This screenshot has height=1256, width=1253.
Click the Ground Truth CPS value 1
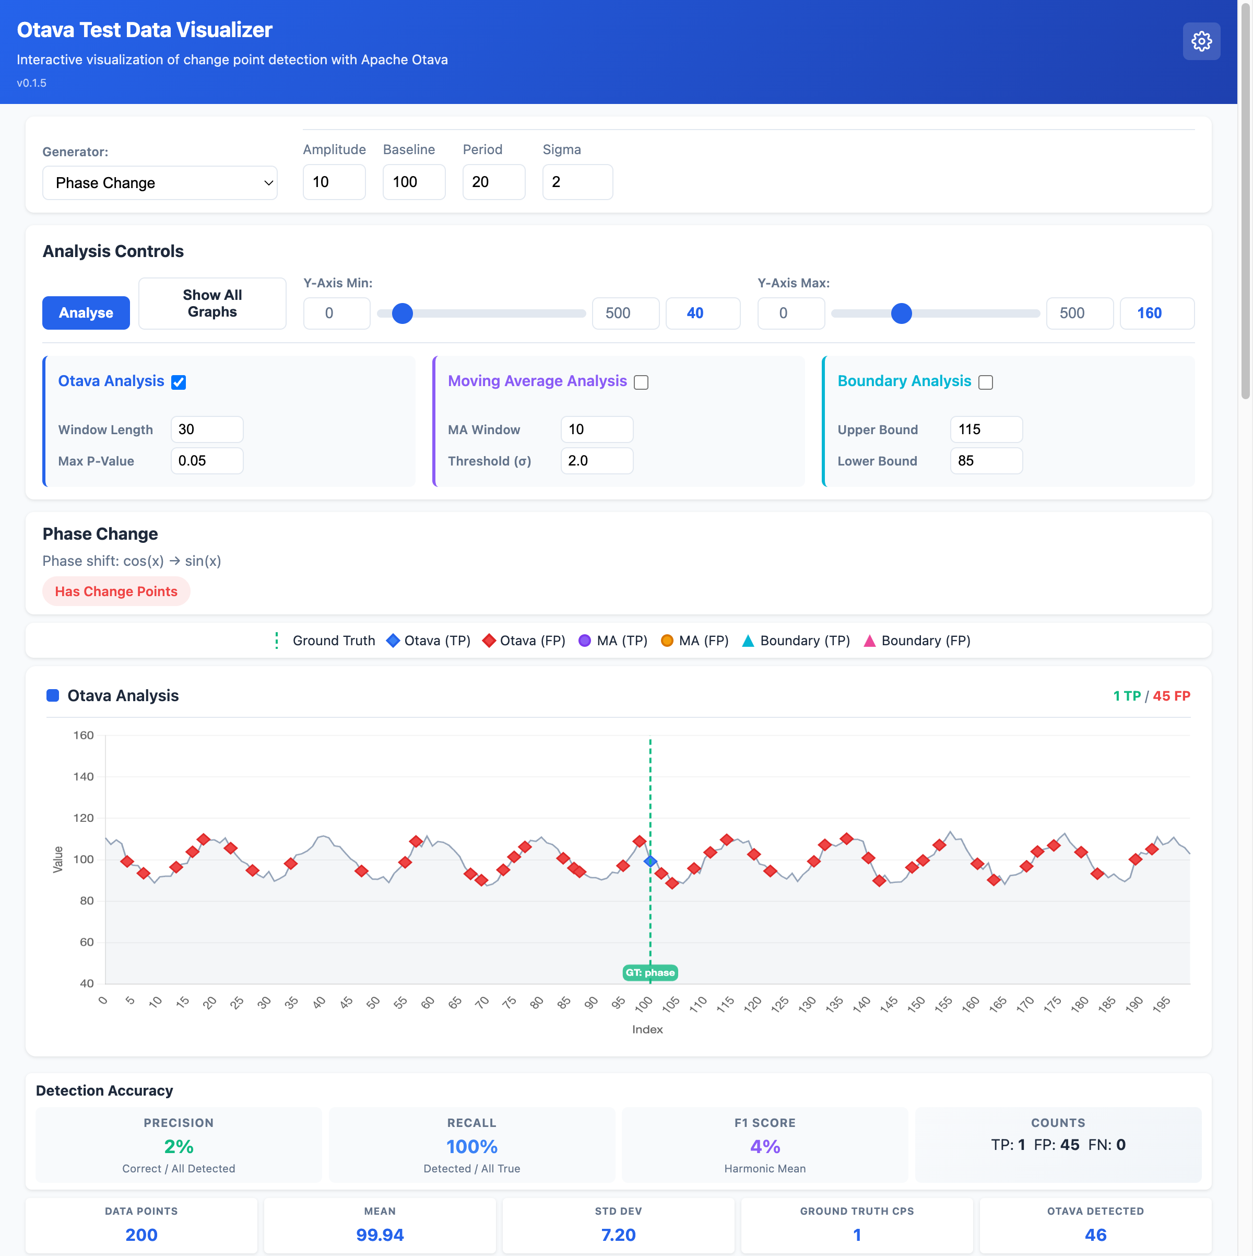[x=857, y=1235]
